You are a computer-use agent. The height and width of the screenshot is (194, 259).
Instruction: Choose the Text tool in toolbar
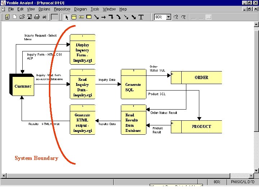[141, 17]
